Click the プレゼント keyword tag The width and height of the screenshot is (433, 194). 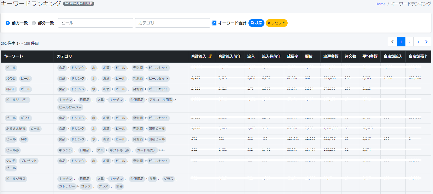[29, 161]
